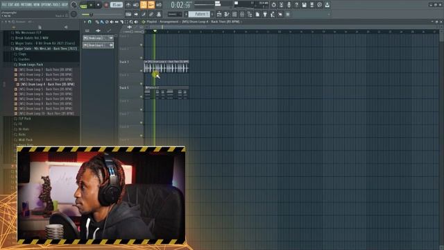Open the snap selector dropdown
Image resolution: width=444 pixels, height=250 pixels.
click(174, 14)
